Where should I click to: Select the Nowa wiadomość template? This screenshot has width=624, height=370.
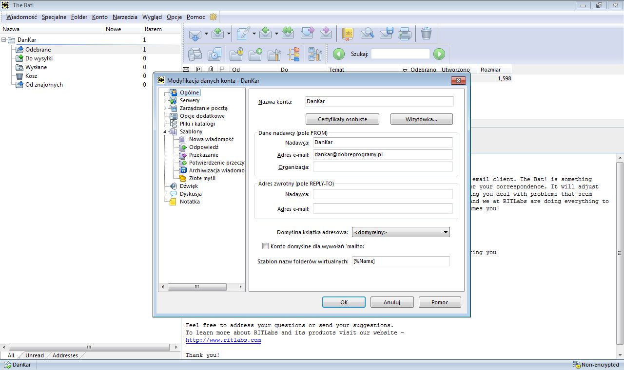[212, 139]
